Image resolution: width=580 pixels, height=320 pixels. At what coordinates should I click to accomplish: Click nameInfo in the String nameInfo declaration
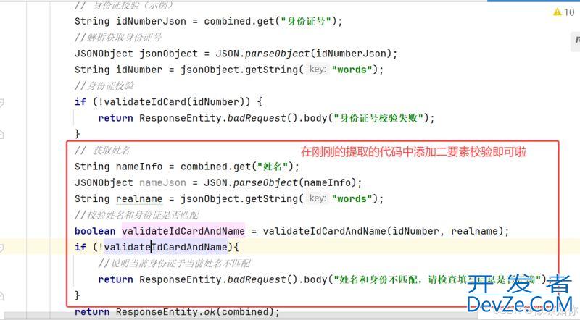[139, 167]
